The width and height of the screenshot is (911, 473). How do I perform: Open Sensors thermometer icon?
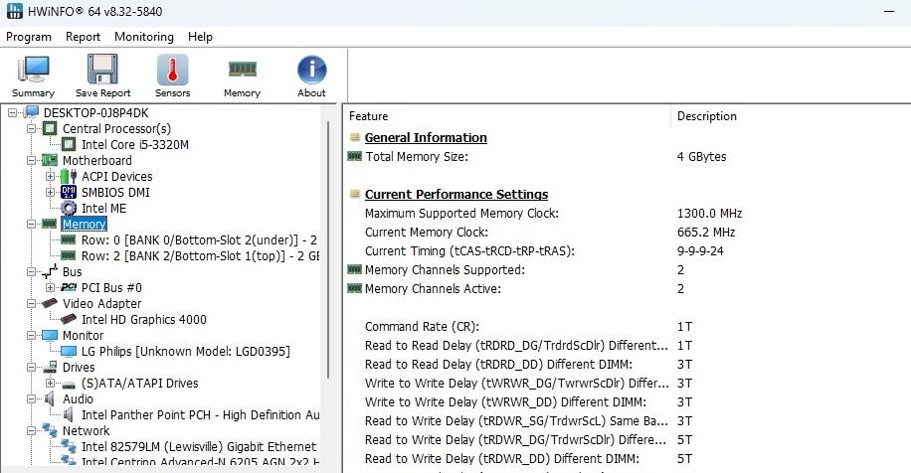point(172,75)
